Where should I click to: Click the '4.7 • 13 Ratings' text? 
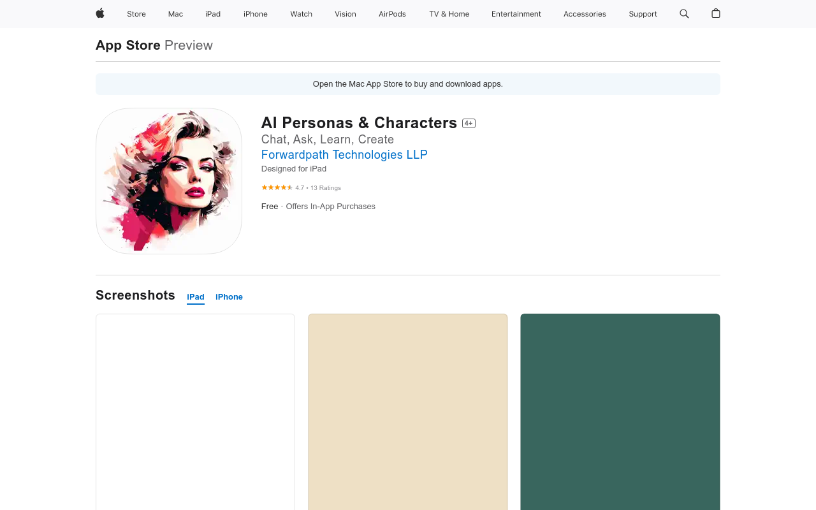click(318, 188)
